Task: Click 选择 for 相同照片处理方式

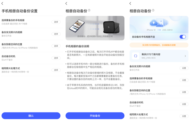Action: [x=56, y=70]
